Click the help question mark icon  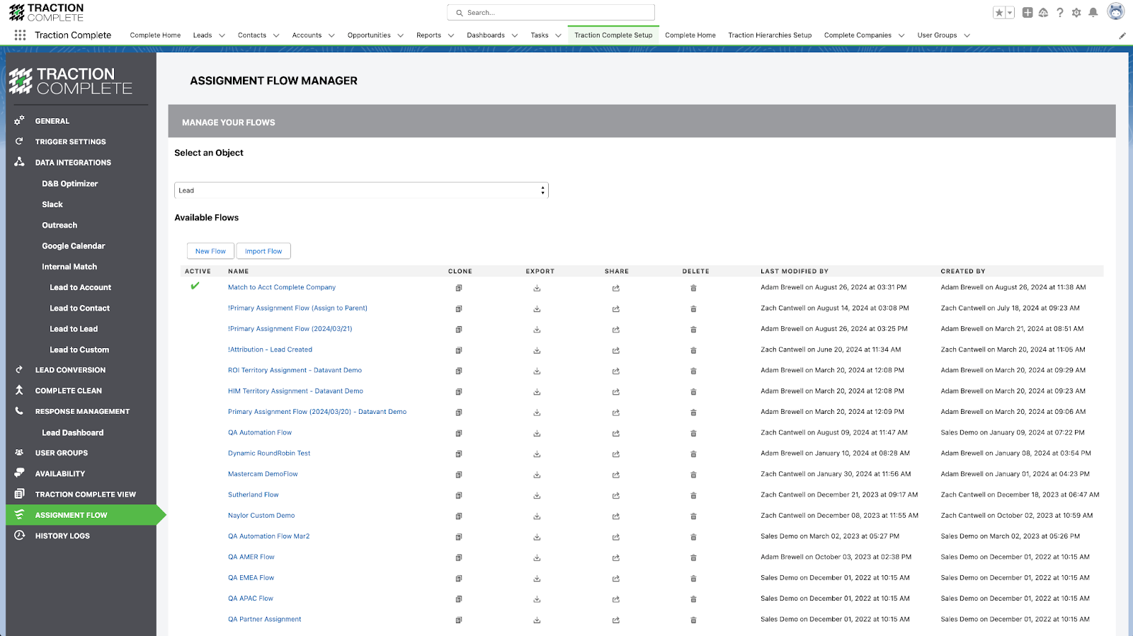(1060, 13)
